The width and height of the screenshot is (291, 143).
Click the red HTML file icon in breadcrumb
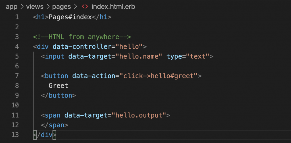point(85,7)
